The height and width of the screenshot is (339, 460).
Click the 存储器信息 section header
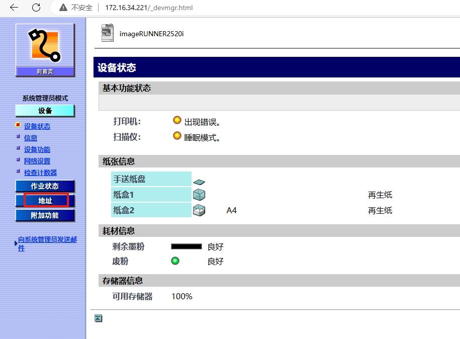pyautogui.click(x=279, y=281)
